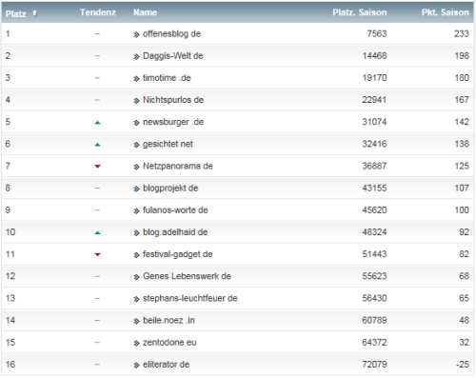Select season points value 198

[x=462, y=56]
